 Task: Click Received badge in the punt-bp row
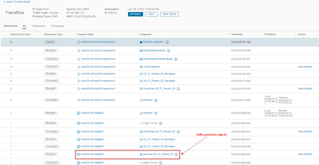(x=51, y=154)
